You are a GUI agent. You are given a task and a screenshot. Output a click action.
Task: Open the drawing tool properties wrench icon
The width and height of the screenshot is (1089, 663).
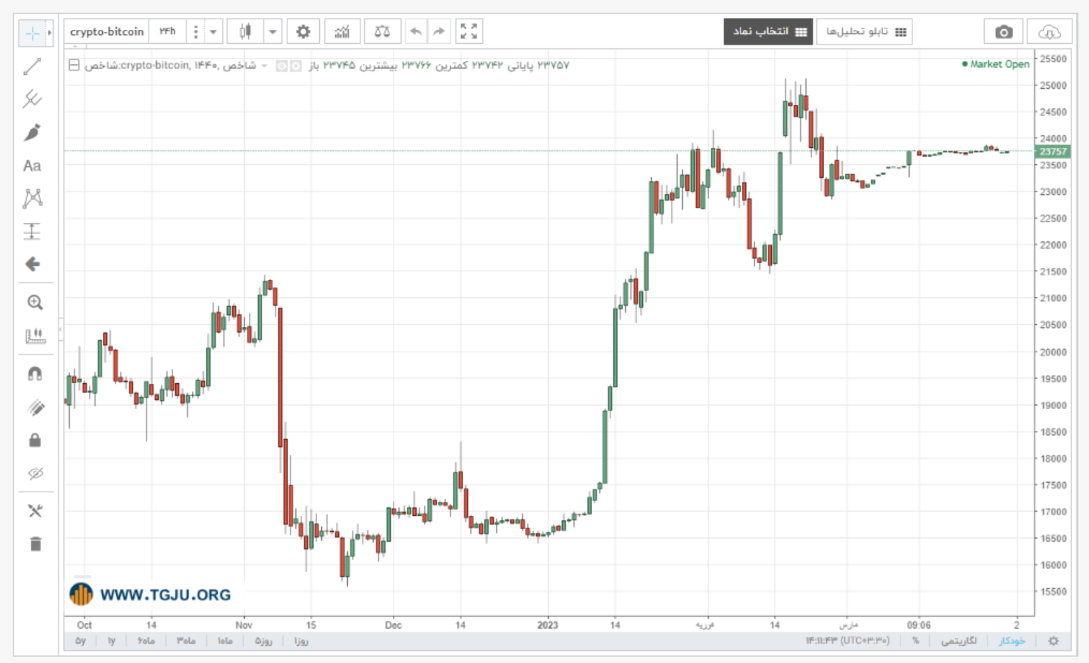point(35,511)
